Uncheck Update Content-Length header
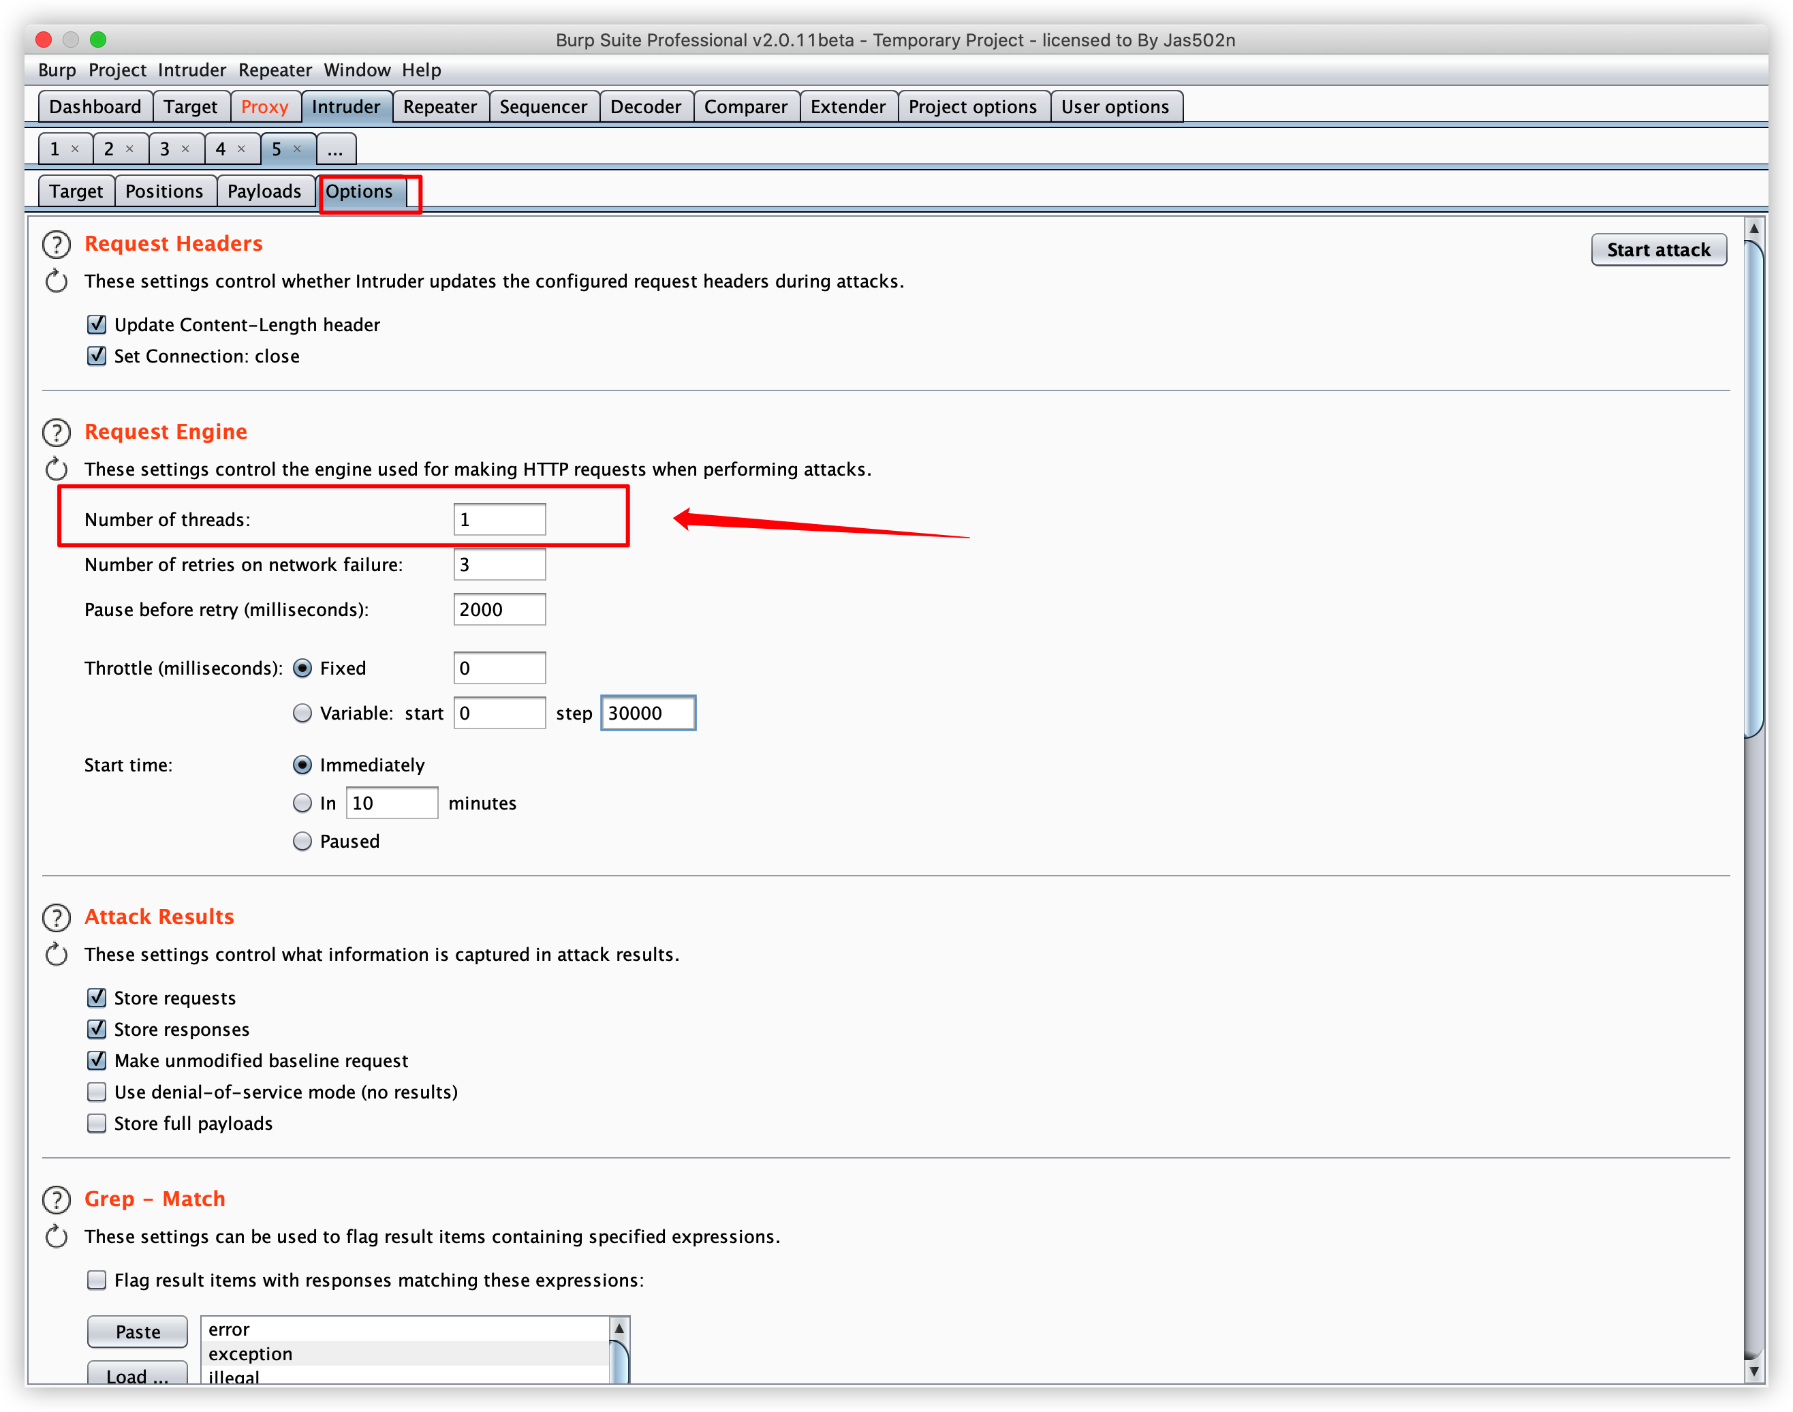The height and width of the screenshot is (1412, 1793). coord(97,324)
